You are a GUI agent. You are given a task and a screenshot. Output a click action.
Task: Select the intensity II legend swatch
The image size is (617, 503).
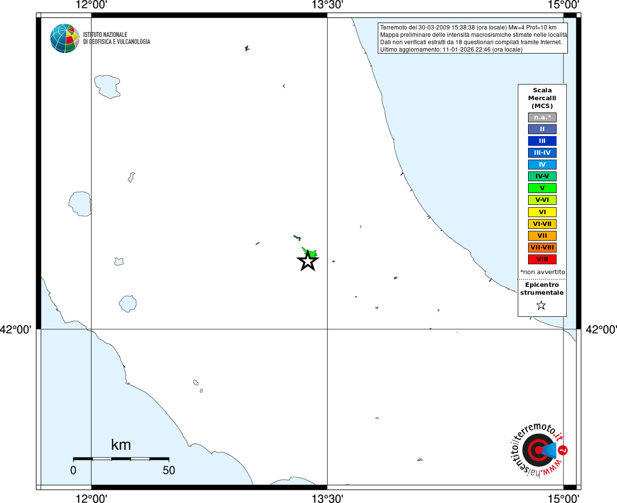coord(542,129)
